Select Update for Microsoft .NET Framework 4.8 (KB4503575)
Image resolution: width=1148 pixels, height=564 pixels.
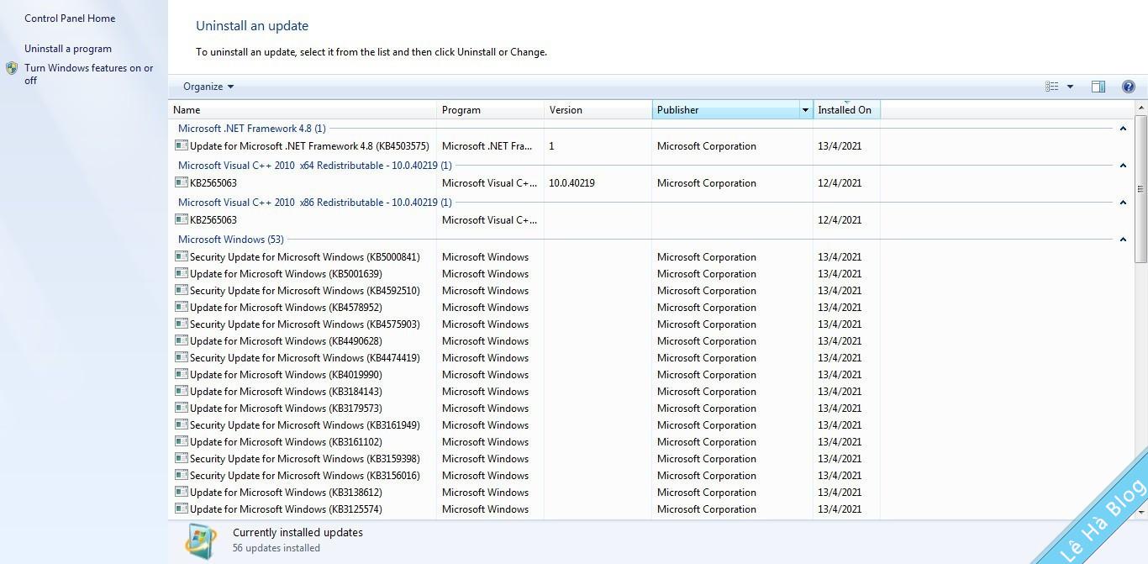309,146
